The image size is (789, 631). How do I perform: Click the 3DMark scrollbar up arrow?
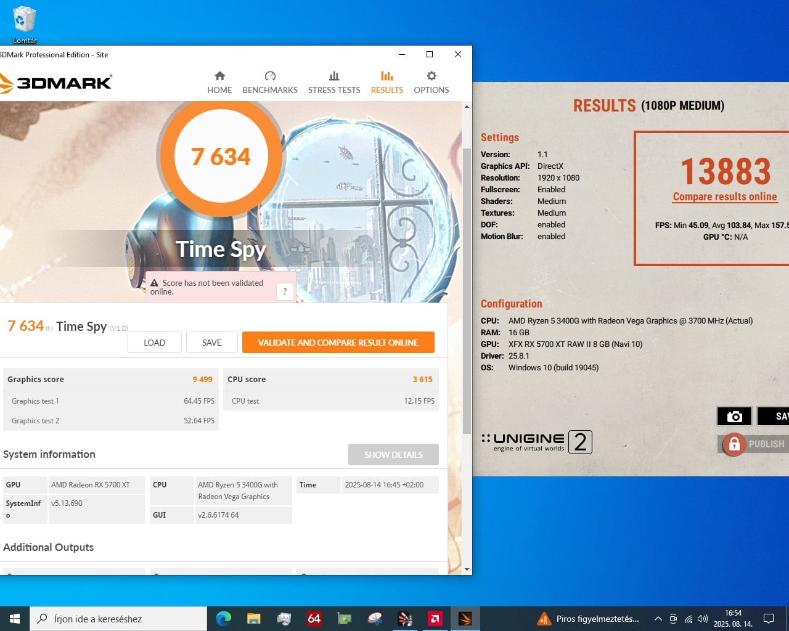[467, 107]
